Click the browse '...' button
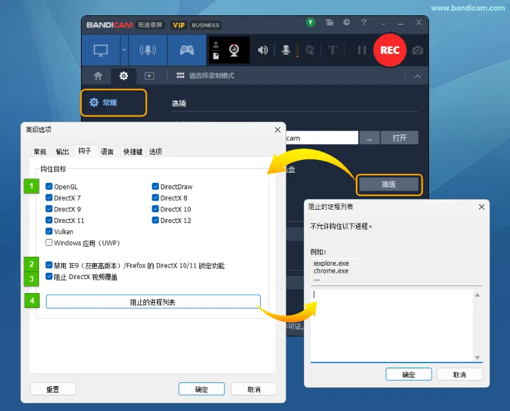510x411 pixels. click(369, 138)
